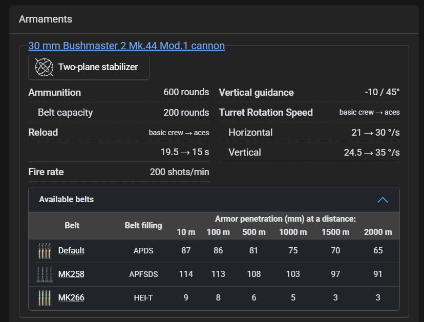Open the 30 mm Bushmaster cannon link
The width and height of the screenshot is (424, 322).
point(126,46)
